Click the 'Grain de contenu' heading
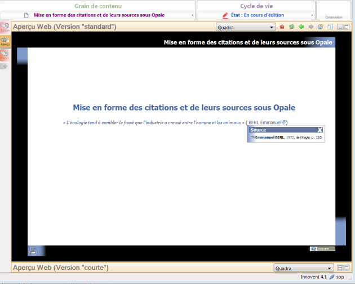 (x=98, y=6)
